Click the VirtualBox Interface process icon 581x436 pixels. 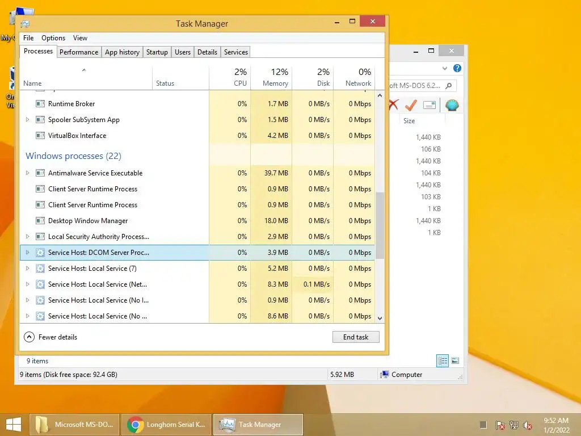click(40, 136)
